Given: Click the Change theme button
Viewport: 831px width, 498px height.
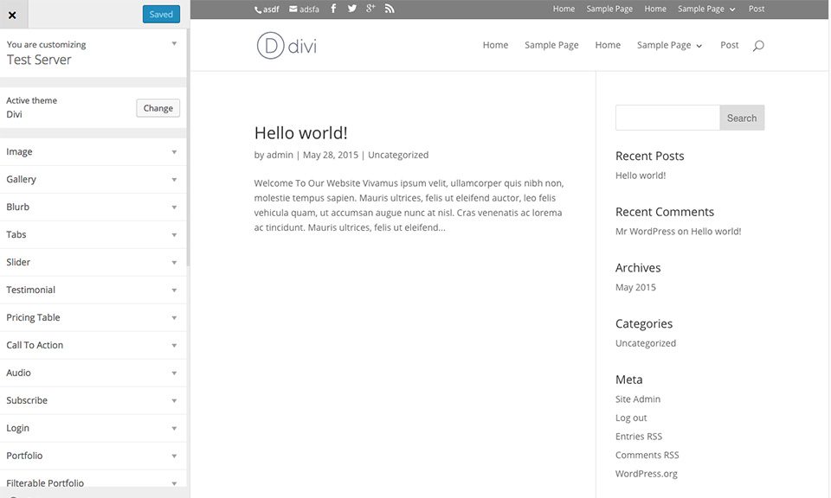Looking at the screenshot, I should coord(158,108).
